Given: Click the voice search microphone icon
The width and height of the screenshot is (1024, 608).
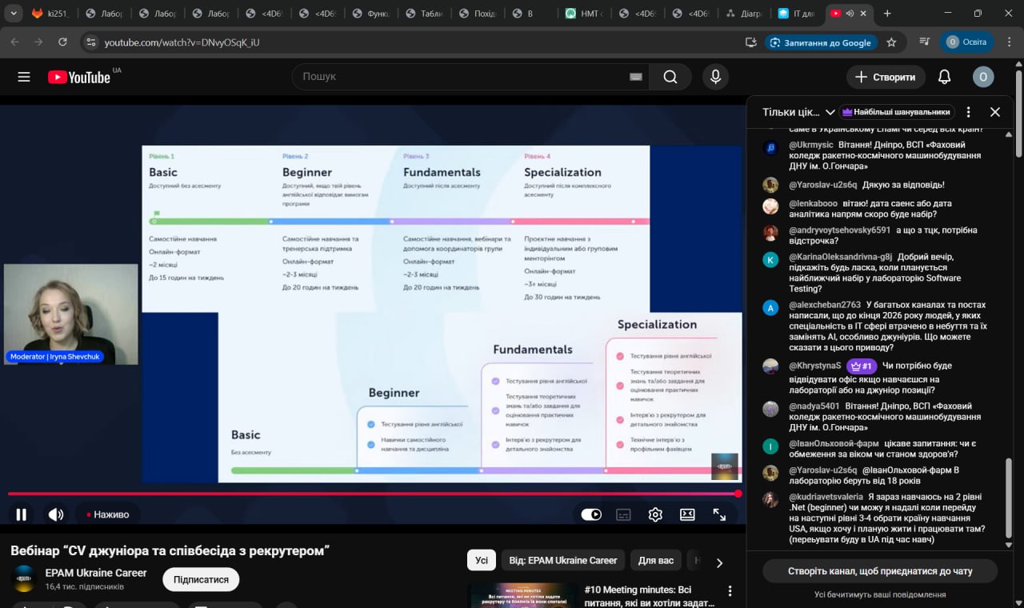Looking at the screenshot, I should [715, 77].
